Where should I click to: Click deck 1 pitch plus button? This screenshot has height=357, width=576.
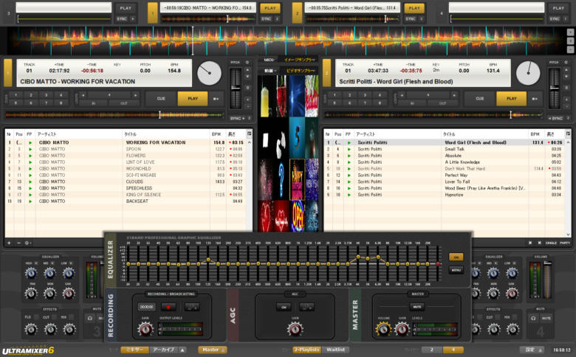click(x=247, y=100)
